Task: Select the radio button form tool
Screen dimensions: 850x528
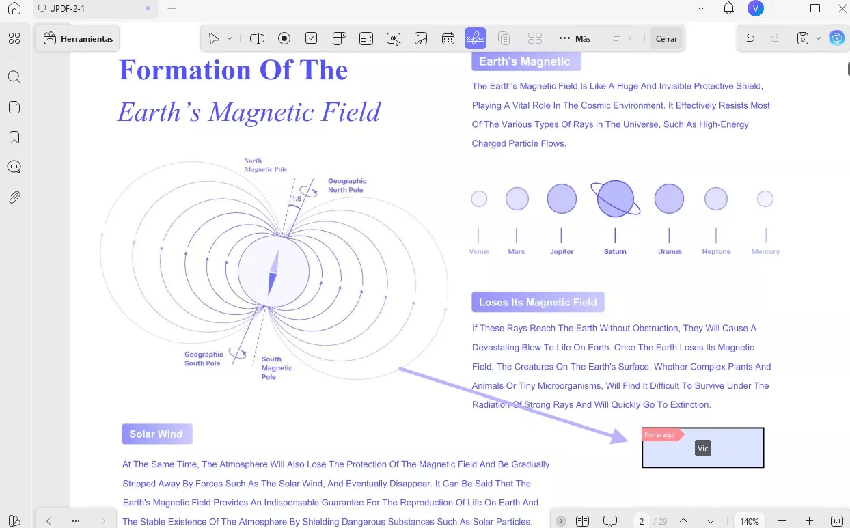Action: 284,39
